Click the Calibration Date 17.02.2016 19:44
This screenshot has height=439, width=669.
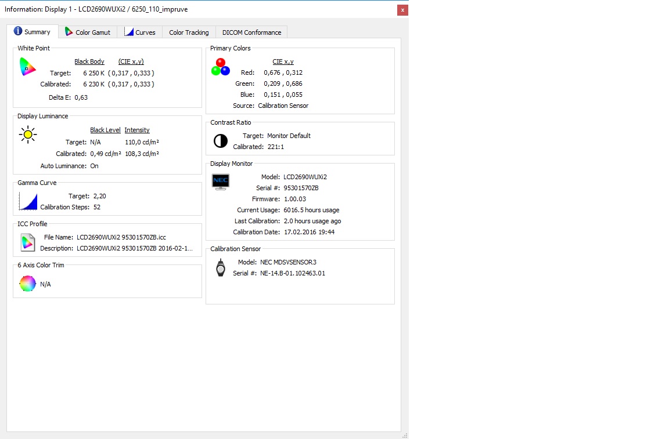(310, 233)
